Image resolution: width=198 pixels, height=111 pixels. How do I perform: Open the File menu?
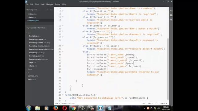pos(27,4)
